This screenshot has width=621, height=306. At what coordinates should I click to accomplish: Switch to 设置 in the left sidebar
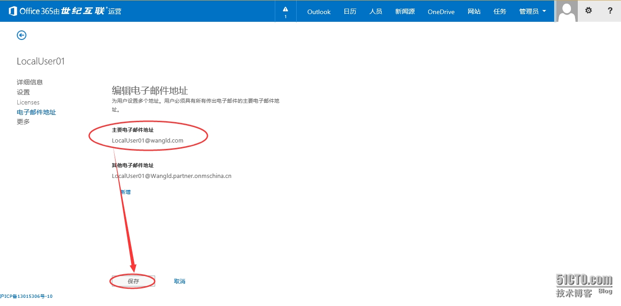click(23, 92)
